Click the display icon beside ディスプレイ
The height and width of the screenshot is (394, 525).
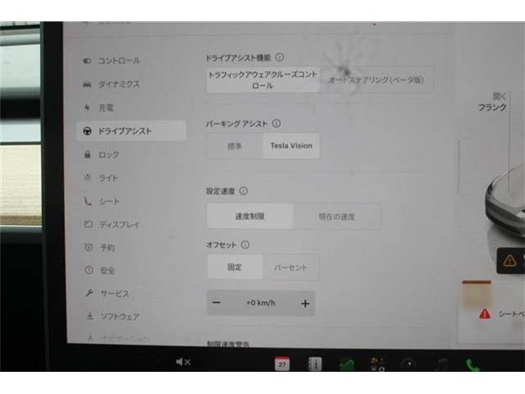click(x=89, y=224)
